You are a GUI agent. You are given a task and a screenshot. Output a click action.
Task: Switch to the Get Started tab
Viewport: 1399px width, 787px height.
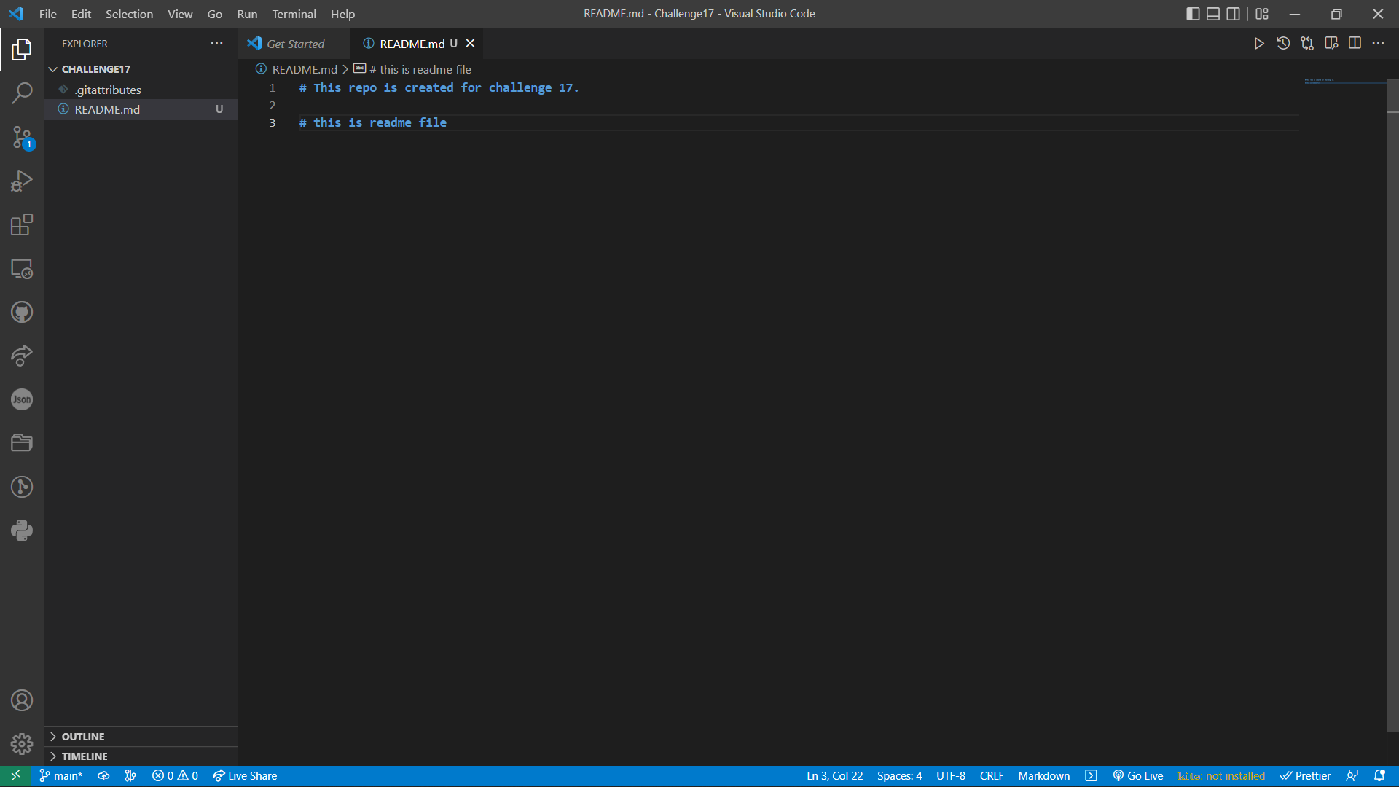[x=294, y=44]
